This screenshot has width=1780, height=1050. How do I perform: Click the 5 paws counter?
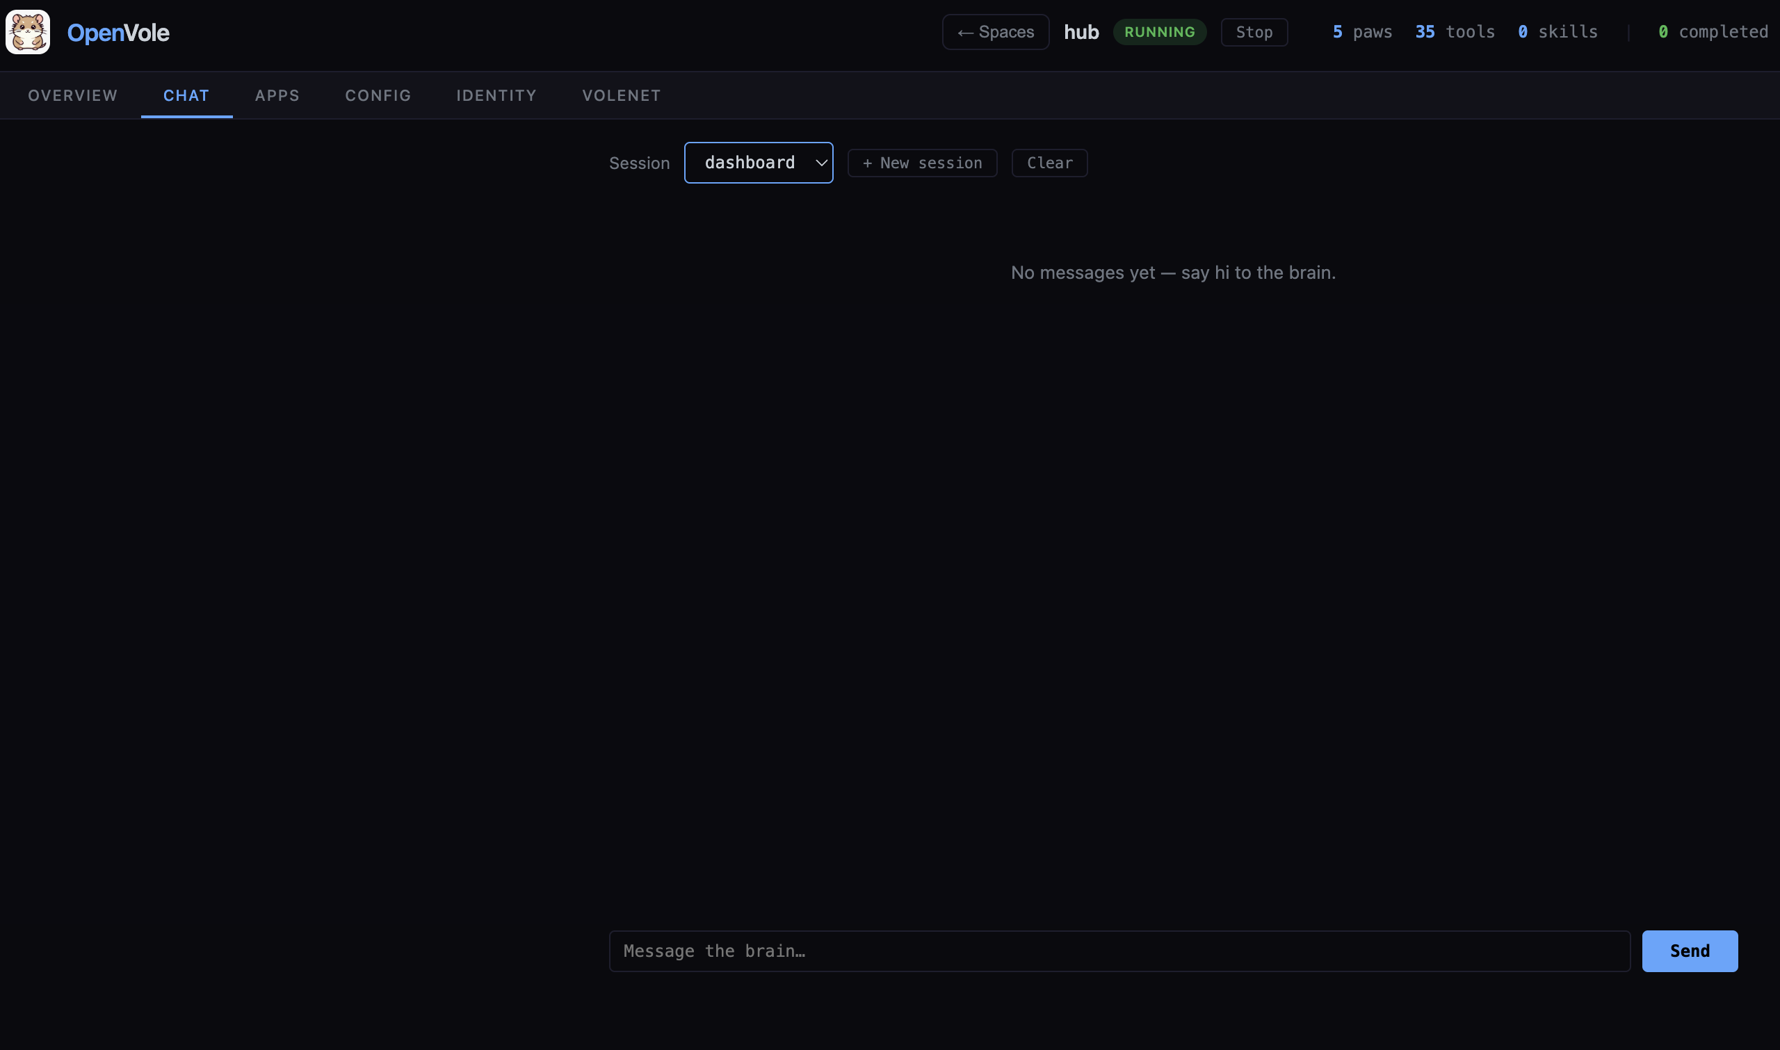click(1362, 32)
